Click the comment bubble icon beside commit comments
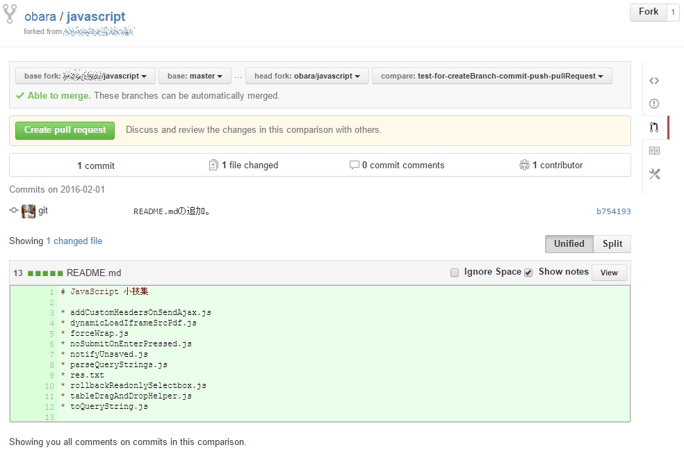684x452 pixels. [355, 165]
